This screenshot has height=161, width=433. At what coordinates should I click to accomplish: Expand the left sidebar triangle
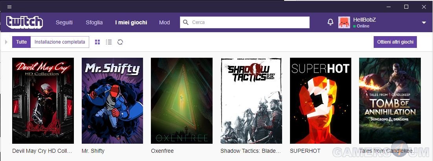[6, 42]
